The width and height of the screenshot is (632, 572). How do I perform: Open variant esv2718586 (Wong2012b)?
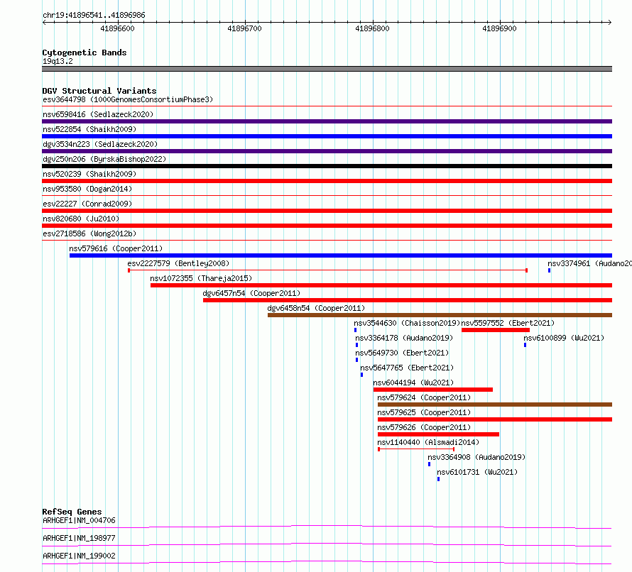[x=89, y=233]
